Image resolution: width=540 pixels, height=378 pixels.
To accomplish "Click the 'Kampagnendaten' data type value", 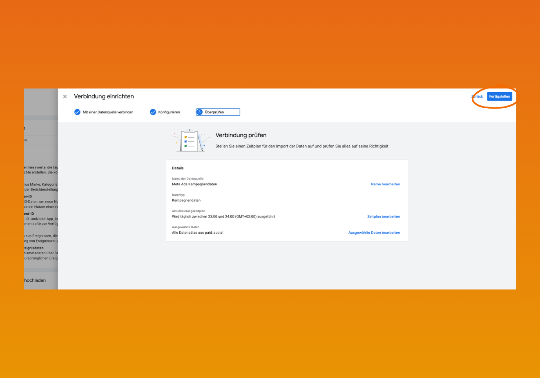I will click(186, 200).
